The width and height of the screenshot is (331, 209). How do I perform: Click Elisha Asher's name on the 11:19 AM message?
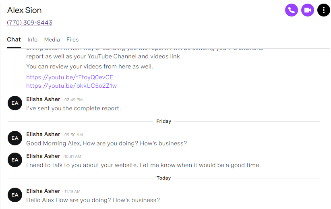(x=43, y=191)
